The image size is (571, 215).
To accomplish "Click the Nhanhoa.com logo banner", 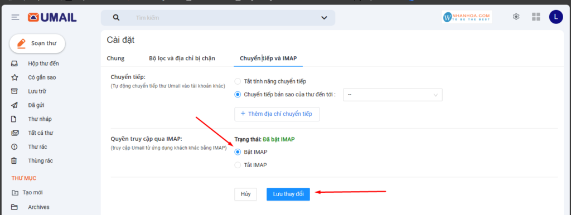I will (467, 17).
